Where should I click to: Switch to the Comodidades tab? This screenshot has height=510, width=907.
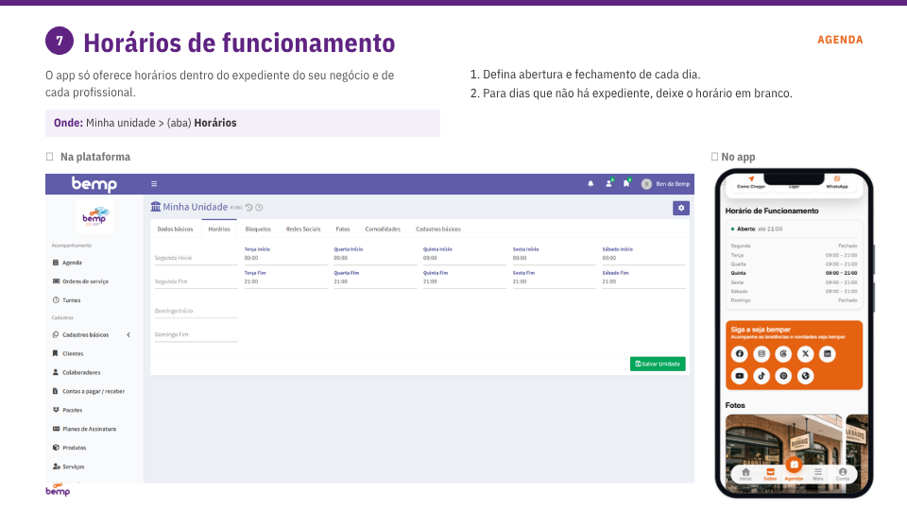point(383,229)
